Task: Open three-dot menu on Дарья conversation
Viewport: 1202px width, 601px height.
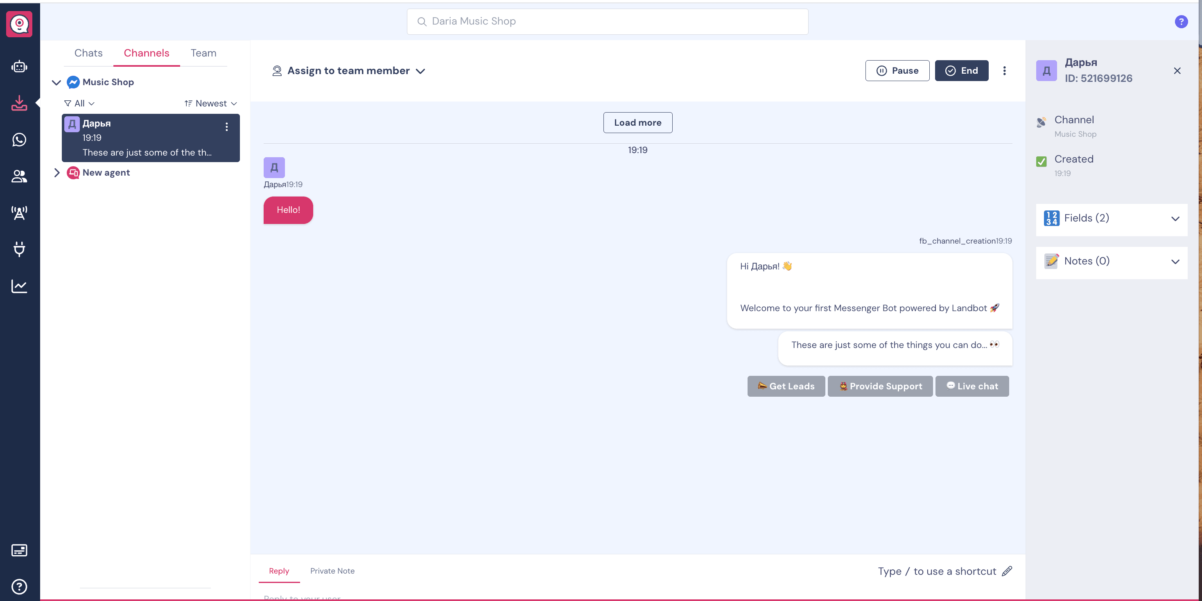Action: (227, 127)
